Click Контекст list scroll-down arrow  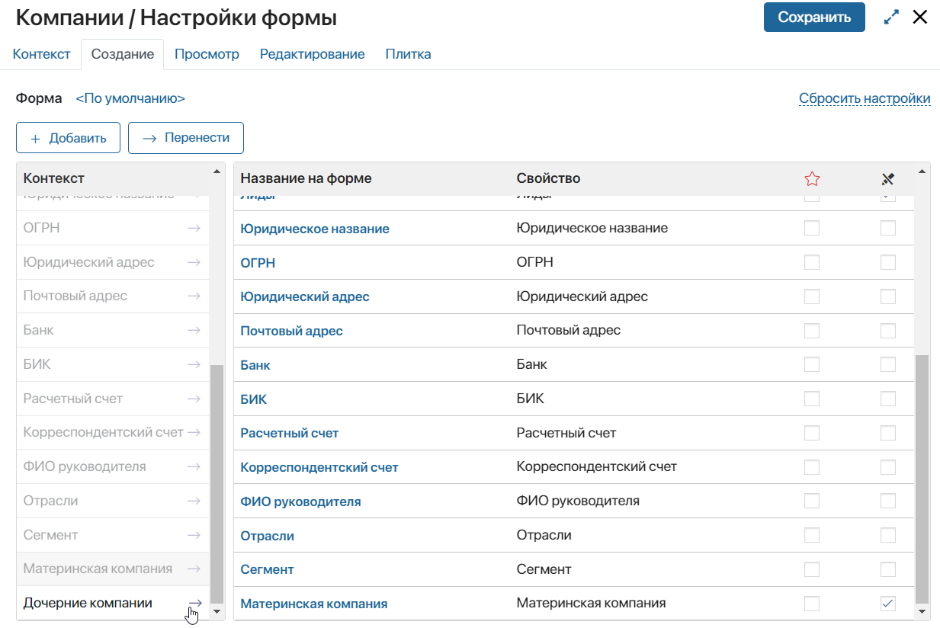(x=217, y=611)
